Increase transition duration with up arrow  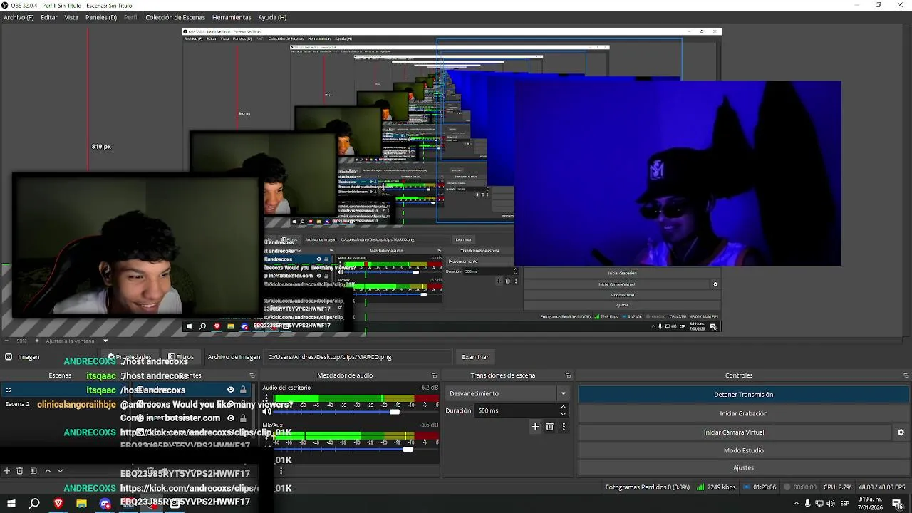pos(563,408)
